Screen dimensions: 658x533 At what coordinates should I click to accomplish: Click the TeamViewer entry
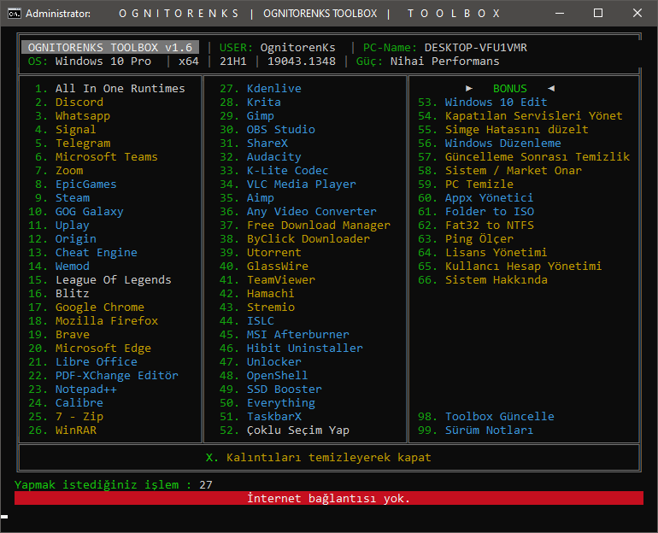[x=281, y=280]
